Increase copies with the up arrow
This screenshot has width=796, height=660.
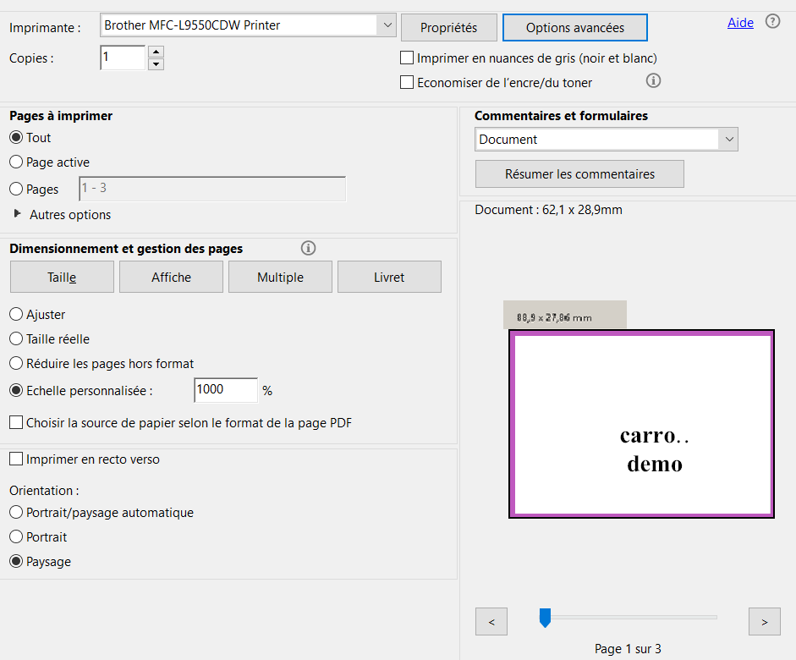coord(156,52)
